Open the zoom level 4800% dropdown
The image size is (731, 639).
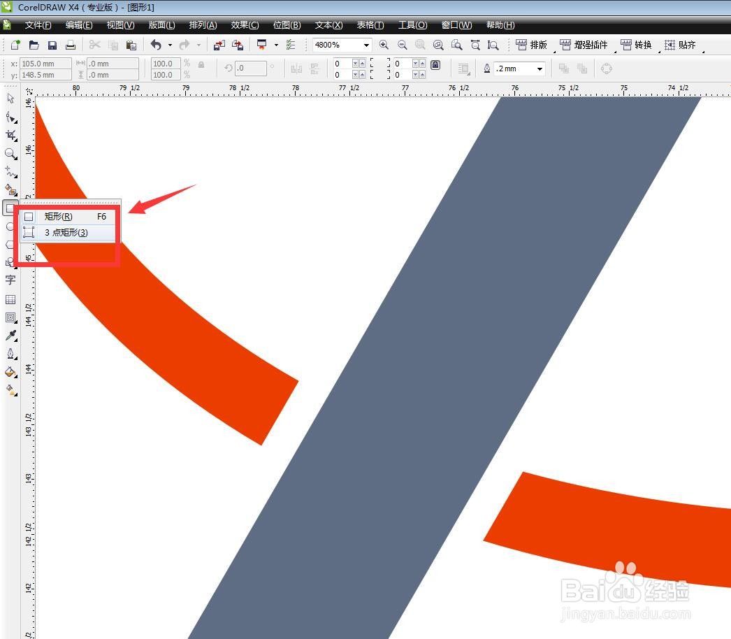pyautogui.click(x=366, y=45)
